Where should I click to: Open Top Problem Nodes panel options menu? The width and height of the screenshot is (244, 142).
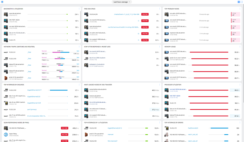point(240,9)
